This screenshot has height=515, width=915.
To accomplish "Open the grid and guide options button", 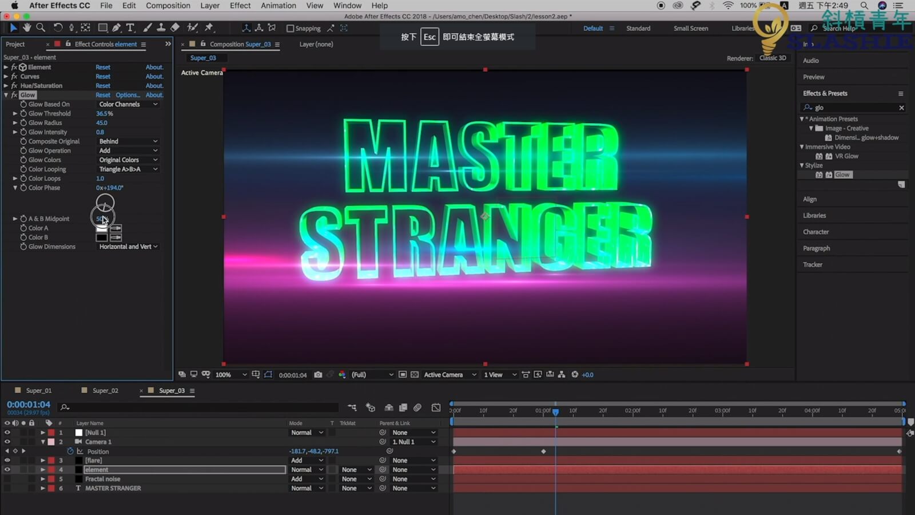I will (256, 375).
